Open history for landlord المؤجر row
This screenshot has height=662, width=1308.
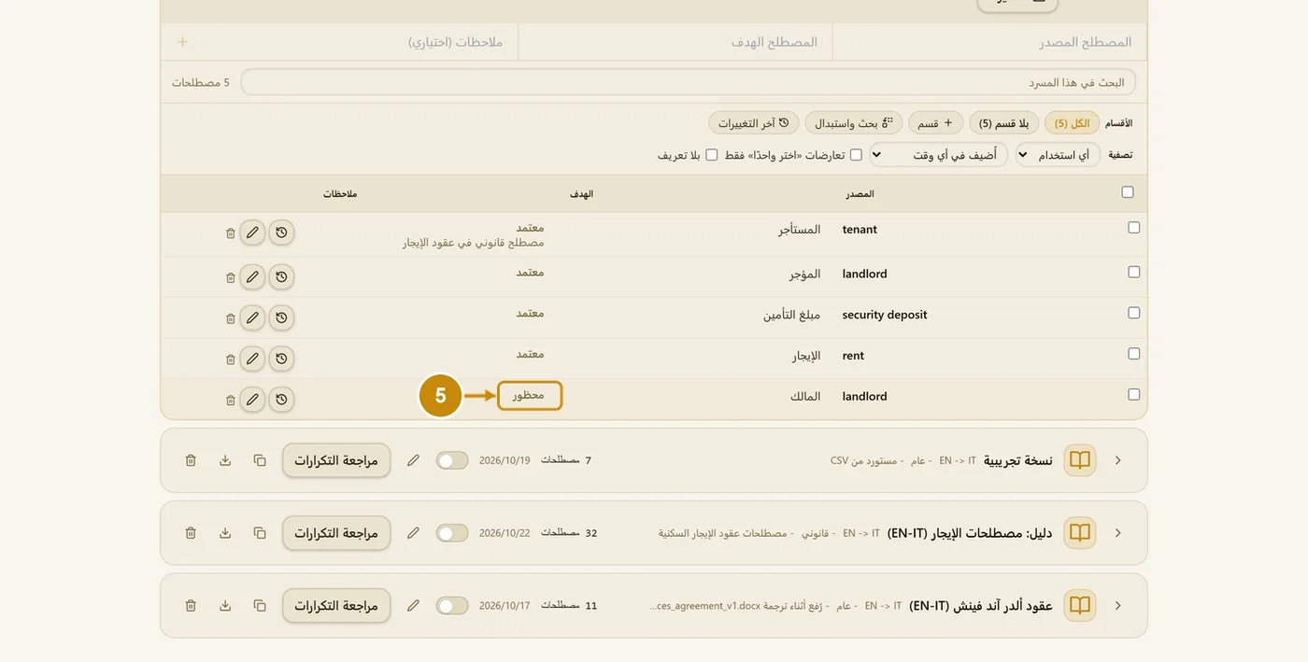pos(281,277)
